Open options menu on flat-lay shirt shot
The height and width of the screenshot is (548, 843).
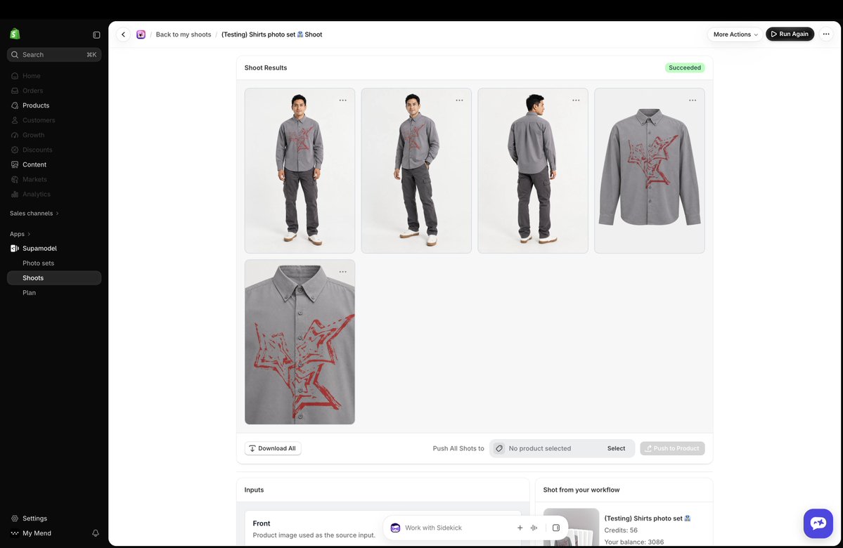point(693,100)
